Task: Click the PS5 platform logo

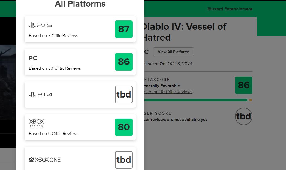Action: click(x=40, y=25)
